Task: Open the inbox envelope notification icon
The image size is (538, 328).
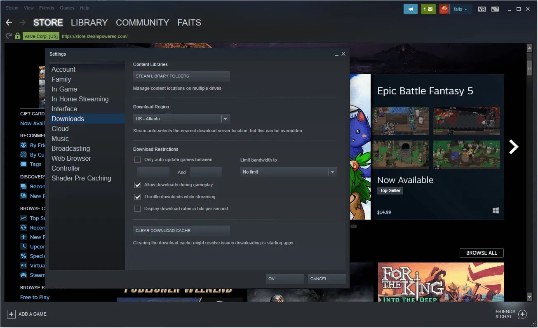Action: tap(428, 9)
